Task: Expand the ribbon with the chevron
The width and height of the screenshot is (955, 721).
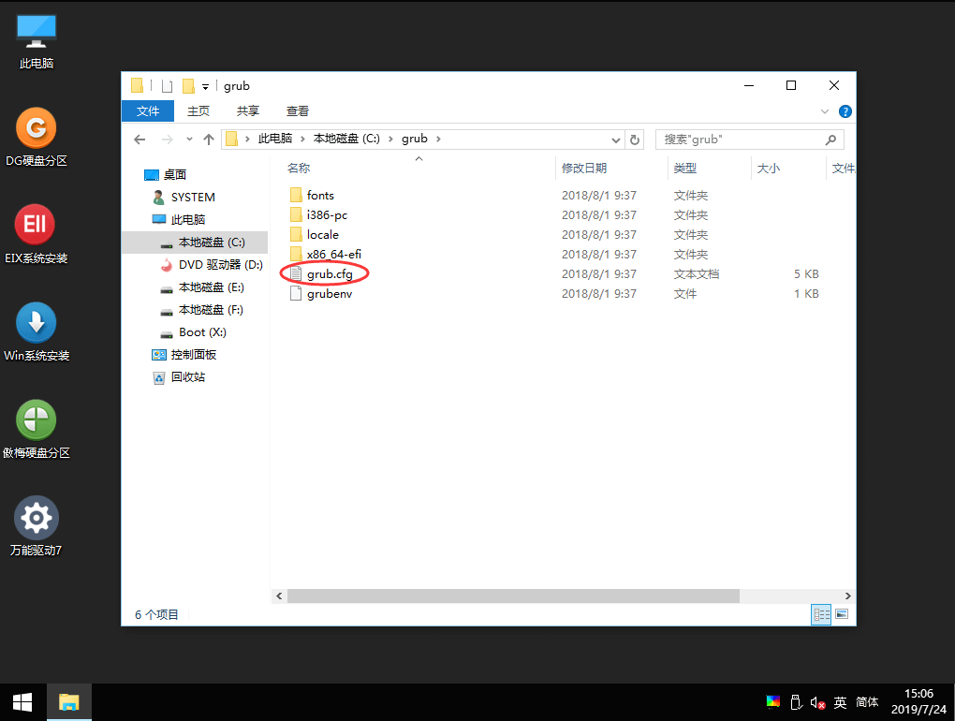Action: [825, 111]
